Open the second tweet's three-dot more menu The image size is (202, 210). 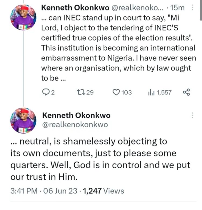point(192,116)
